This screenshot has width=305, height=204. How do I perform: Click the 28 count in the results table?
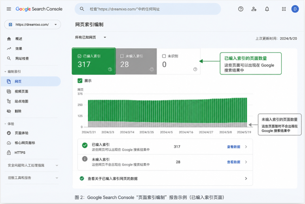pos(178,162)
